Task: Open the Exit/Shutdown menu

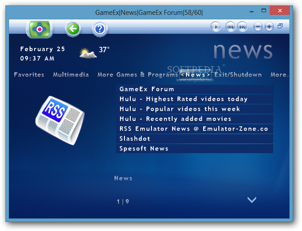Action: pyautogui.click(x=238, y=74)
